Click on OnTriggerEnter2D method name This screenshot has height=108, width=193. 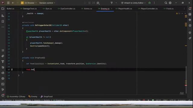43,25
